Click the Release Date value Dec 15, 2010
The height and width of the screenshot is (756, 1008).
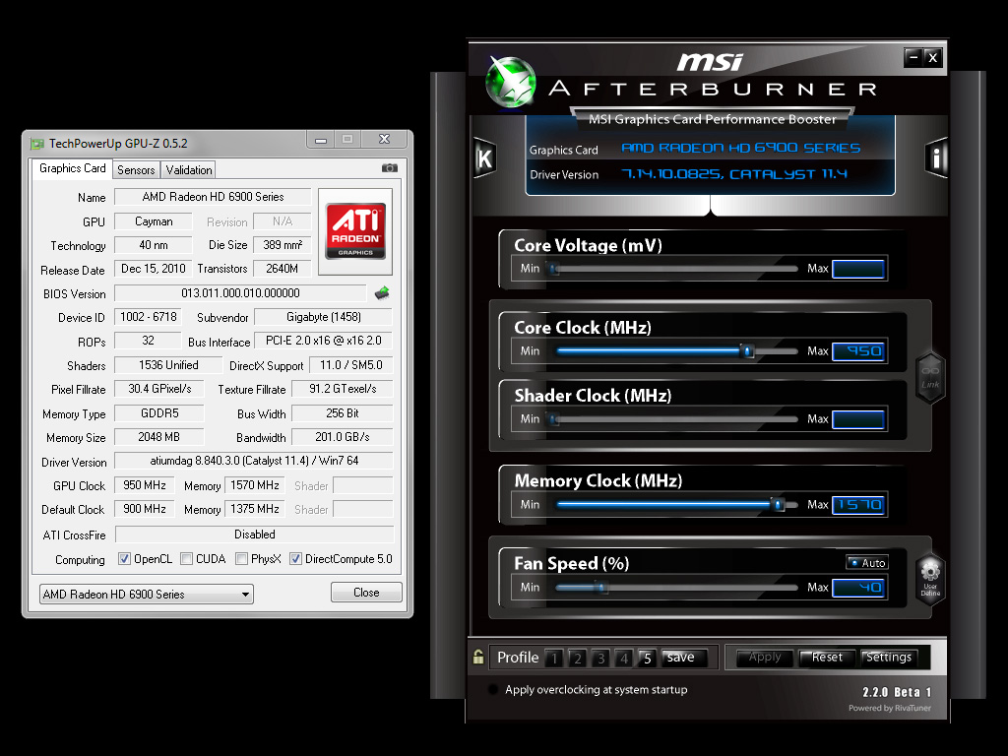click(x=153, y=269)
